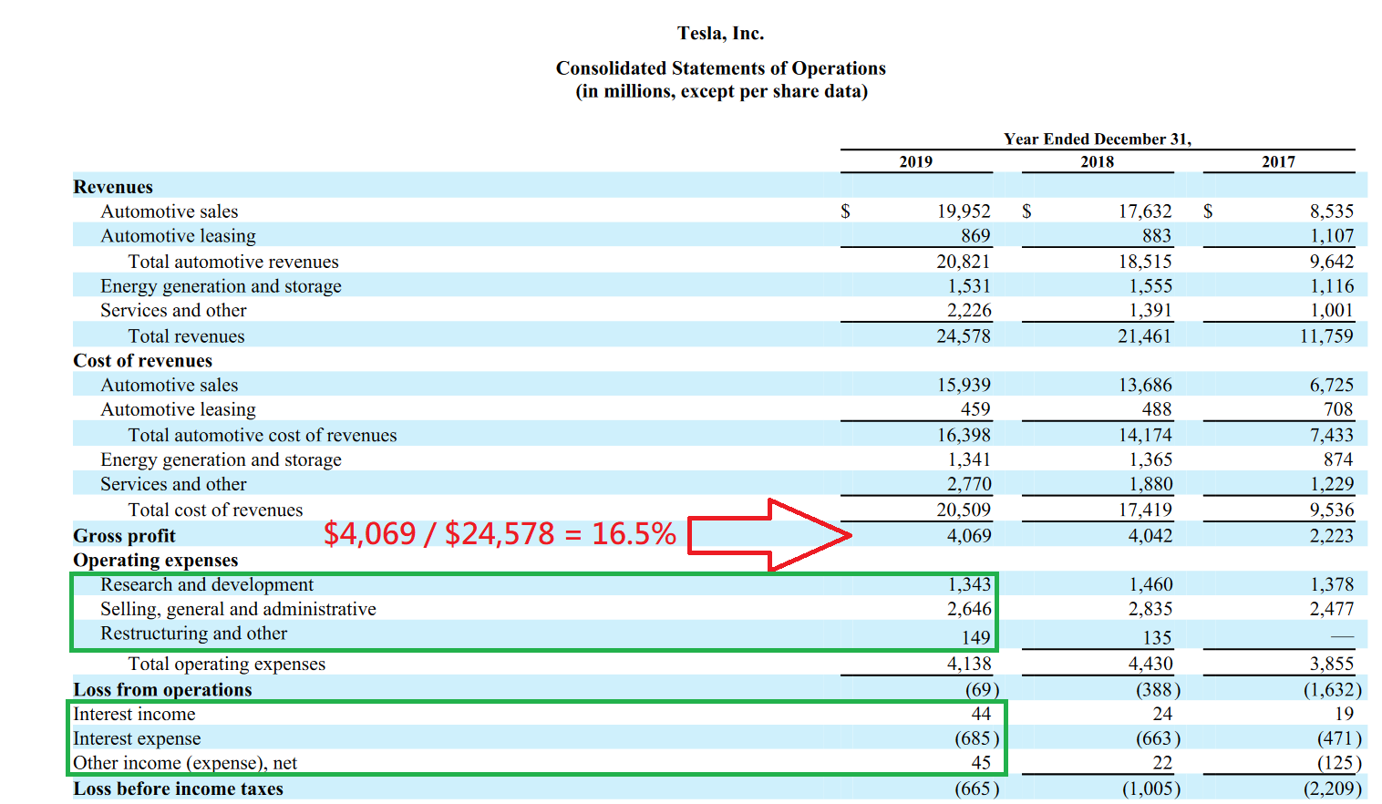Select "Selling, general and administrative" row label
This screenshot has width=1382, height=804.
(x=238, y=609)
